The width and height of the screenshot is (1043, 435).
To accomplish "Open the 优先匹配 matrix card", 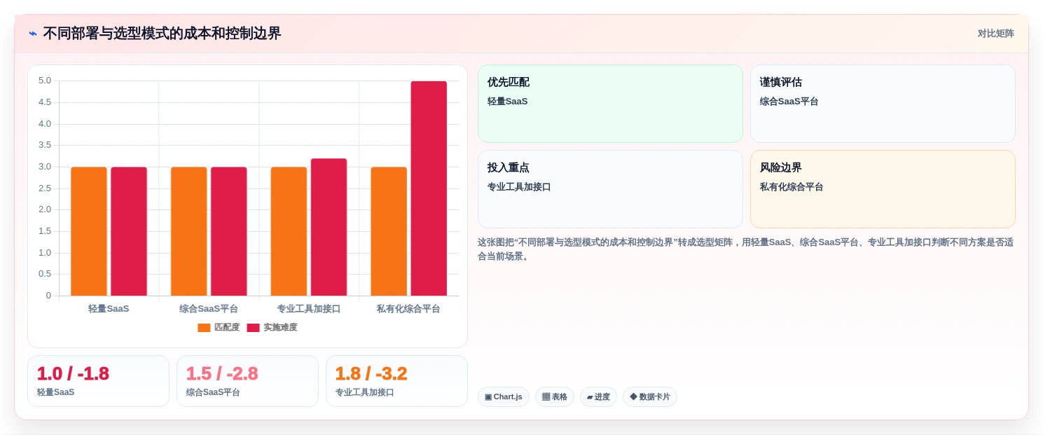I will tap(610, 104).
